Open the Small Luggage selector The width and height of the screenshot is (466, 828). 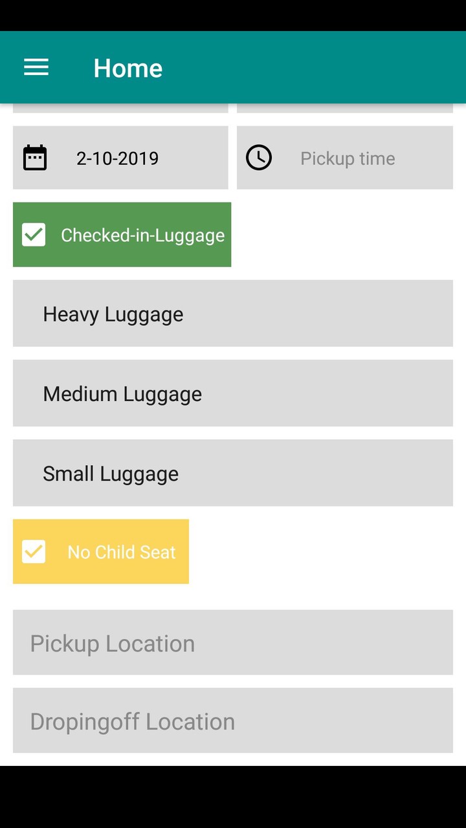pos(233,472)
